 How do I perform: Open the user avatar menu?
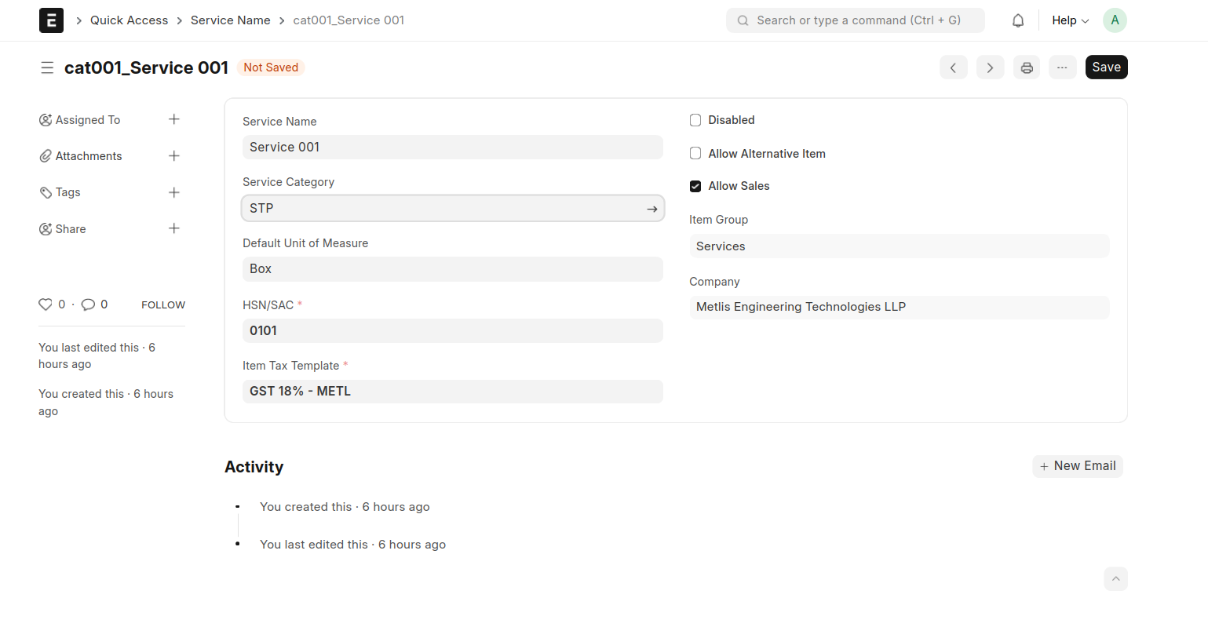1115,20
